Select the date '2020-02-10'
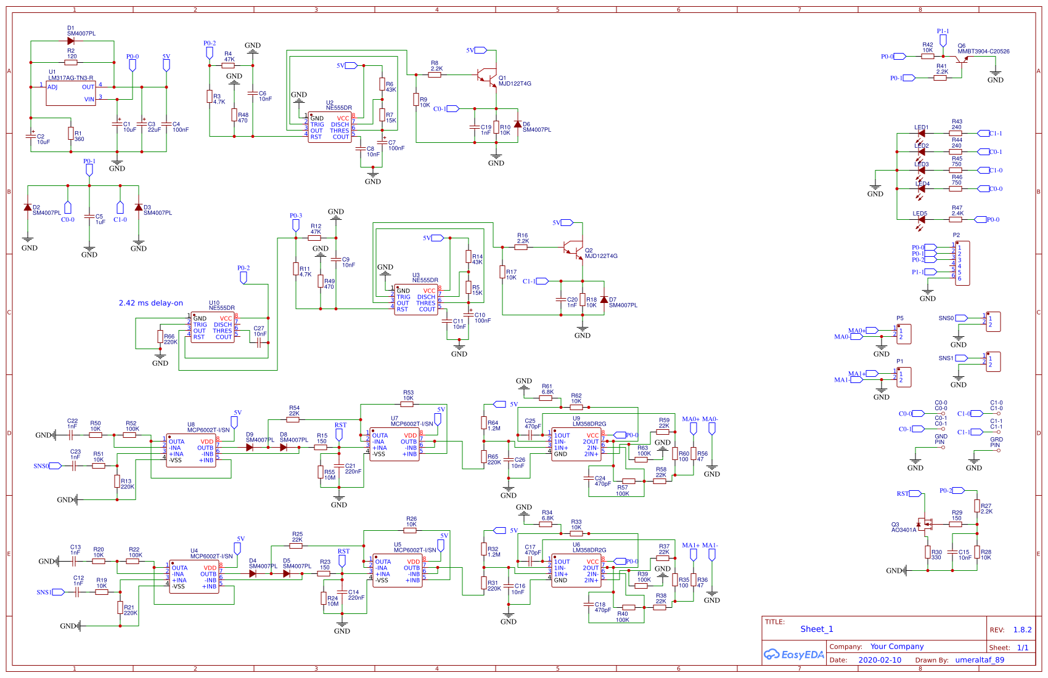Image resolution: width=1048 pixels, height=678 pixels. pos(880,660)
